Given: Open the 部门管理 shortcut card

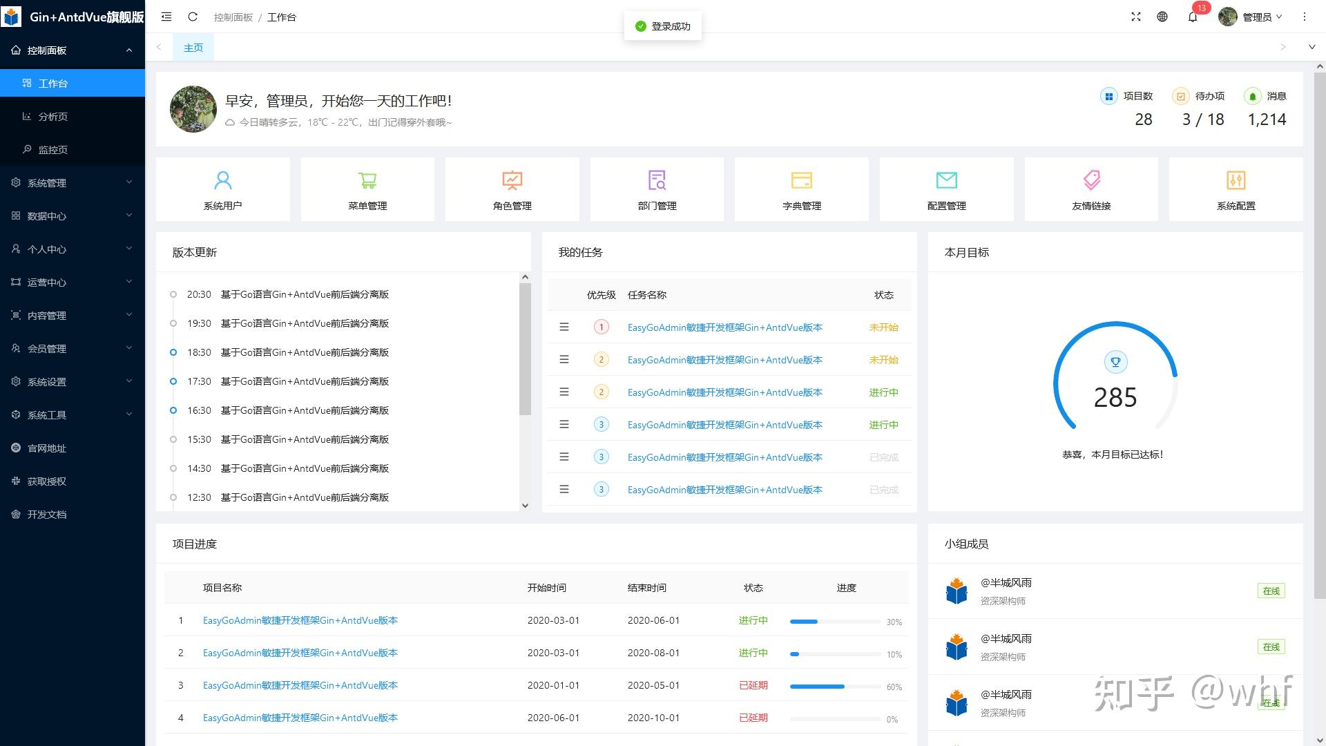Looking at the screenshot, I should click(x=657, y=189).
